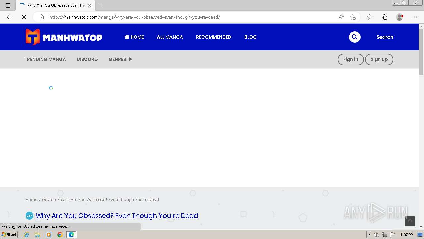This screenshot has width=424, height=239.
Task: Open a new browser tab
Action: 101,5
